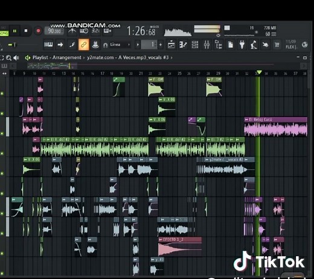The image size is (314, 279).
Task: Open the Piano roll view icon
Action: [183, 45]
